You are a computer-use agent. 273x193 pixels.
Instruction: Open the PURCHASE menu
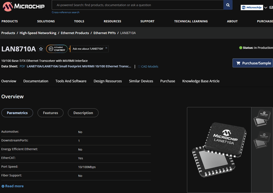(x=265, y=21)
